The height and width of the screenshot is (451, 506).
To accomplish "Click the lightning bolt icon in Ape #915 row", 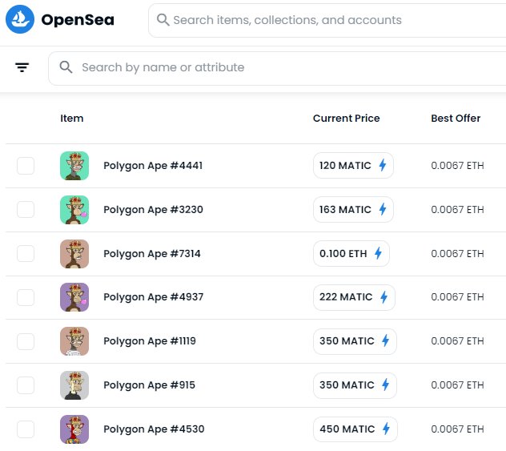I will point(386,385).
